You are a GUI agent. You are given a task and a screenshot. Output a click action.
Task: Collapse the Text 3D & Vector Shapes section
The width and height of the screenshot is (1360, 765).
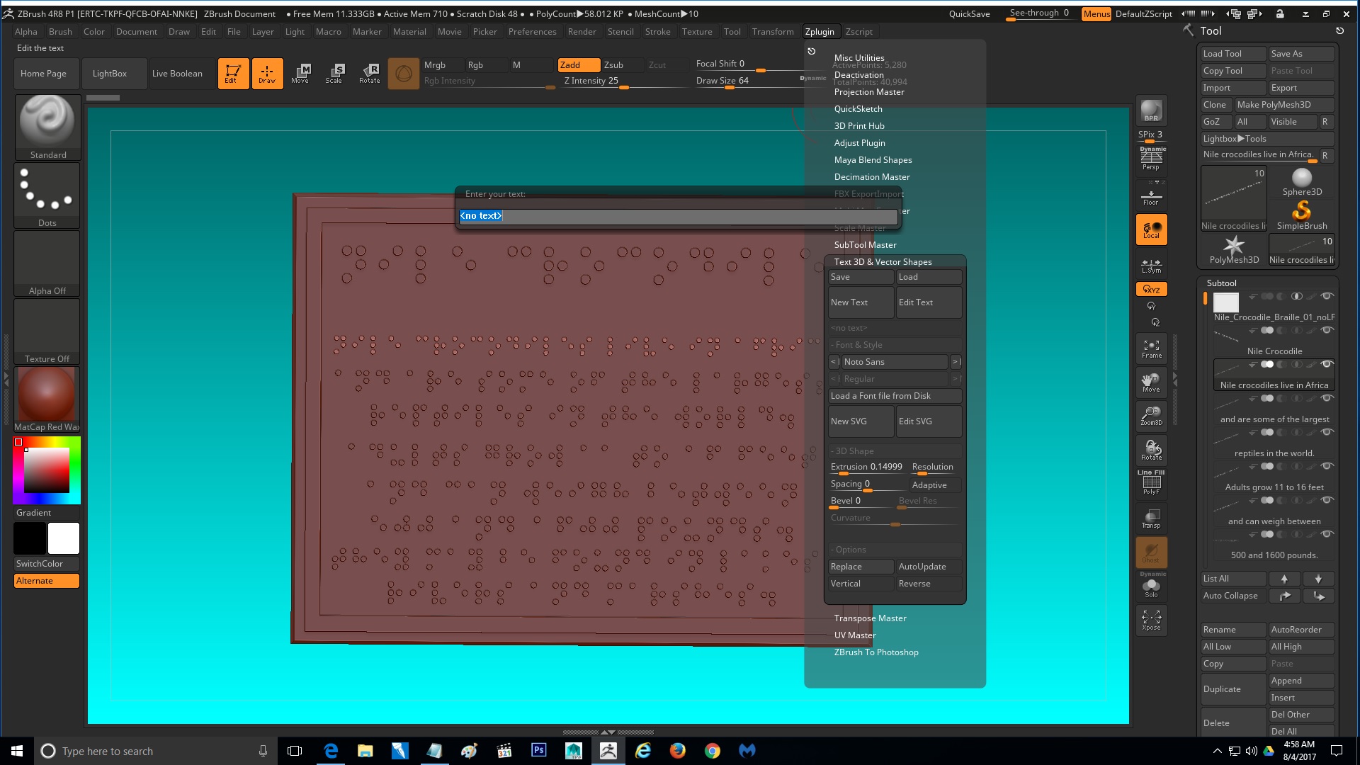point(883,262)
